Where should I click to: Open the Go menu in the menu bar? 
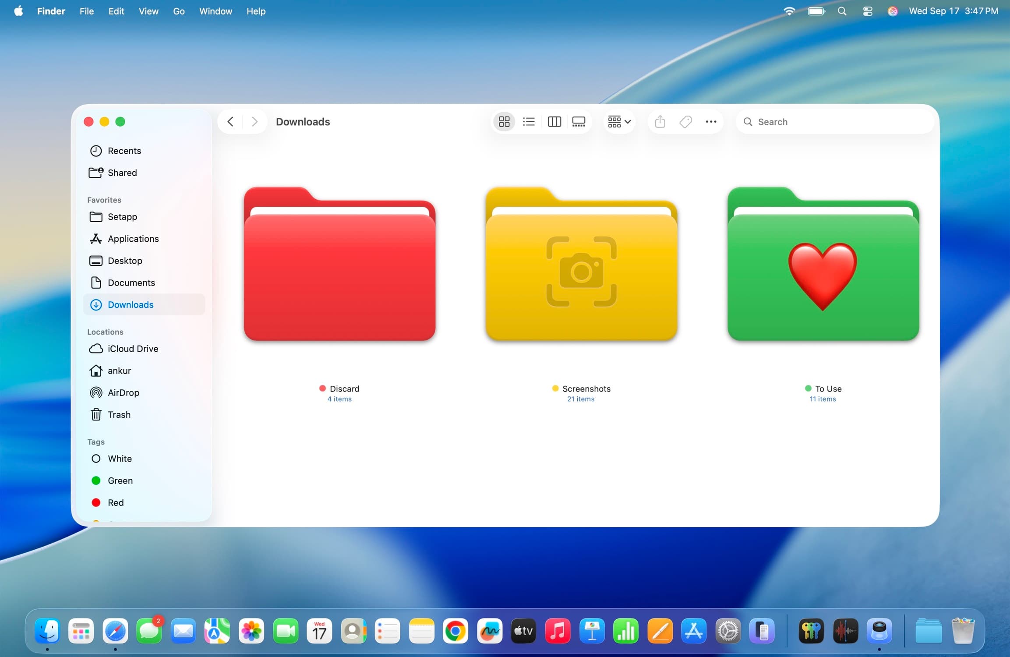(x=179, y=11)
